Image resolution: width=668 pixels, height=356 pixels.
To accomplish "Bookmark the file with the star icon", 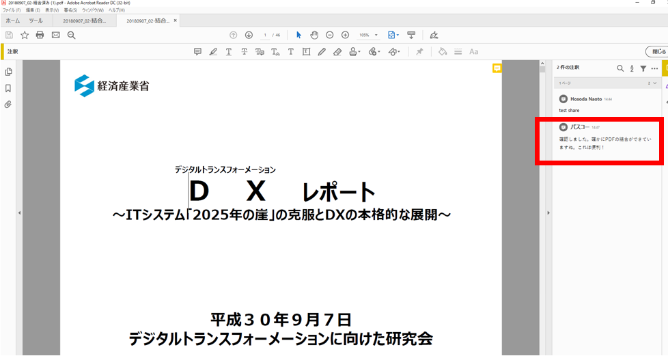I will point(25,35).
